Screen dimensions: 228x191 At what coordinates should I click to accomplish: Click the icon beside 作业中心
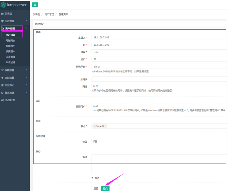tap(2, 85)
